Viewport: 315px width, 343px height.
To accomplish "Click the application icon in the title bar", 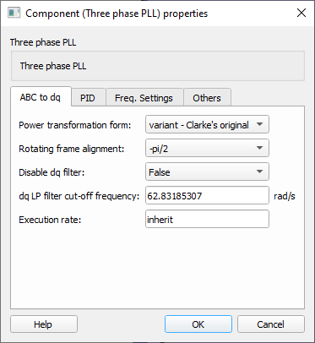I will [14, 14].
